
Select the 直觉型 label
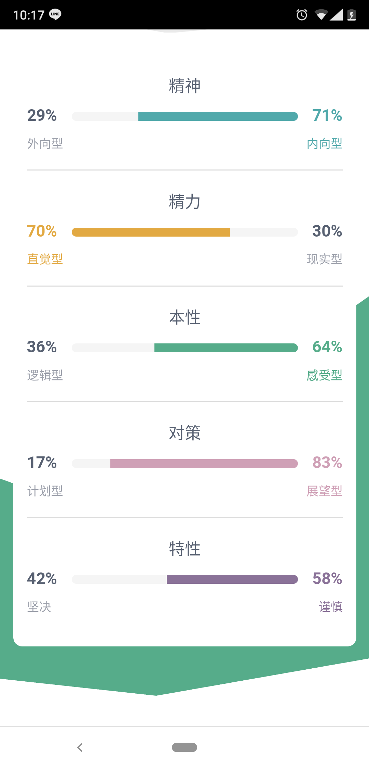click(x=45, y=259)
